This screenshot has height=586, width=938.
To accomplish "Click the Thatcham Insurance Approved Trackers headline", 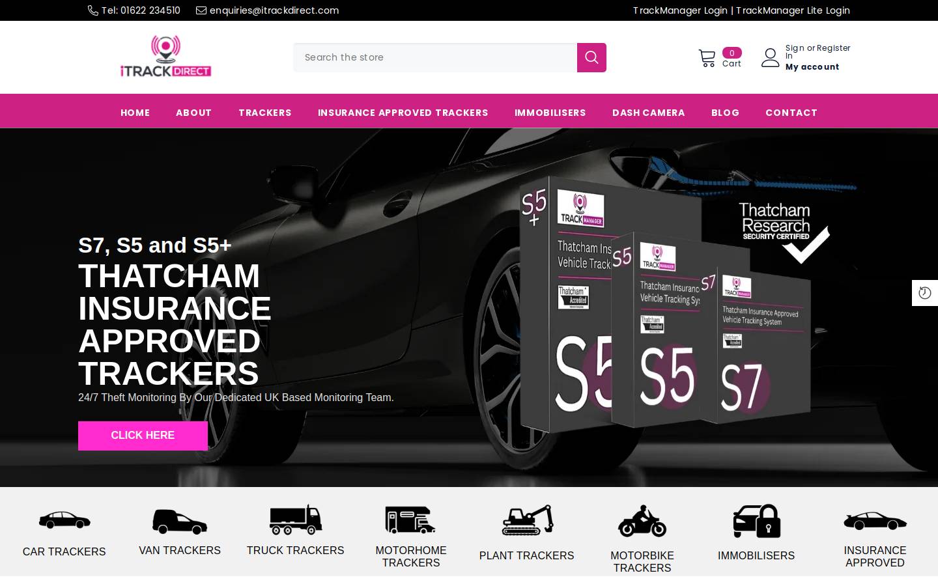I will pos(175,325).
